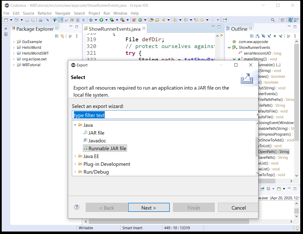The image size is (303, 234).
Task: Expand the Java EE wizard category
Action: [x=75, y=156]
